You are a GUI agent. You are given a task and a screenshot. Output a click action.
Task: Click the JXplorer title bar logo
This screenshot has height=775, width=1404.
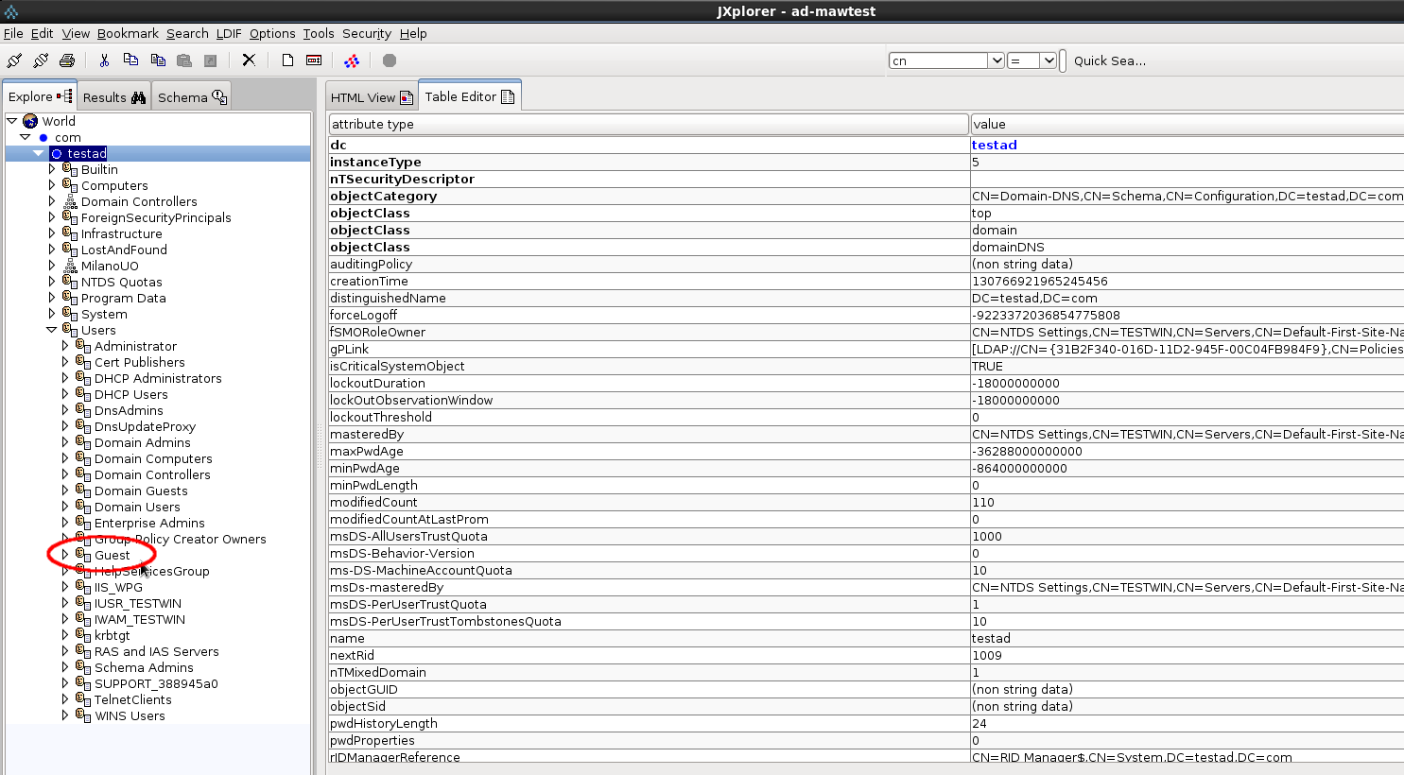click(x=11, y=11)
